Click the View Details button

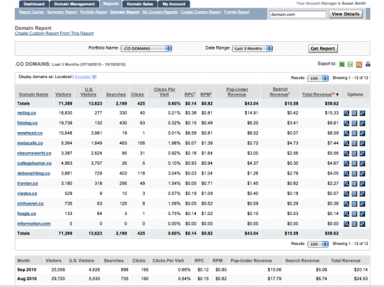click(346, 14)
